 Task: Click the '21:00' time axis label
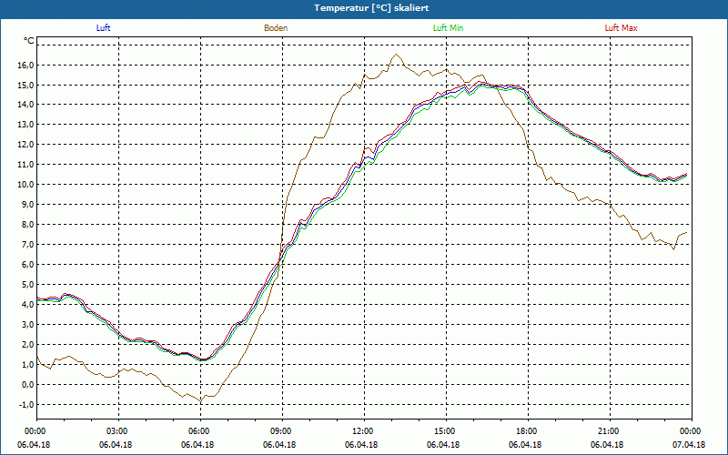pos(607,431)
